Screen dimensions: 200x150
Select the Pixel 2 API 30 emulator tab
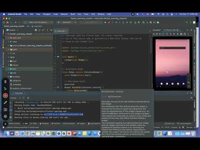click(172, 30)
